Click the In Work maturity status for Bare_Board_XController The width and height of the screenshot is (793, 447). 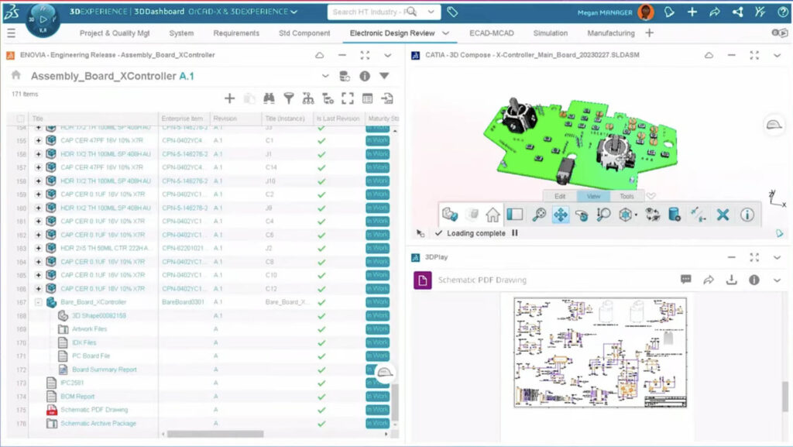click(x=379, y=301)
